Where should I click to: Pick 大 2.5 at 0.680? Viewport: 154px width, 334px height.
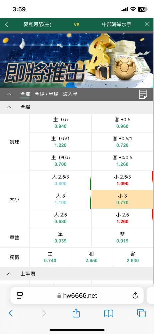point(60,218)
